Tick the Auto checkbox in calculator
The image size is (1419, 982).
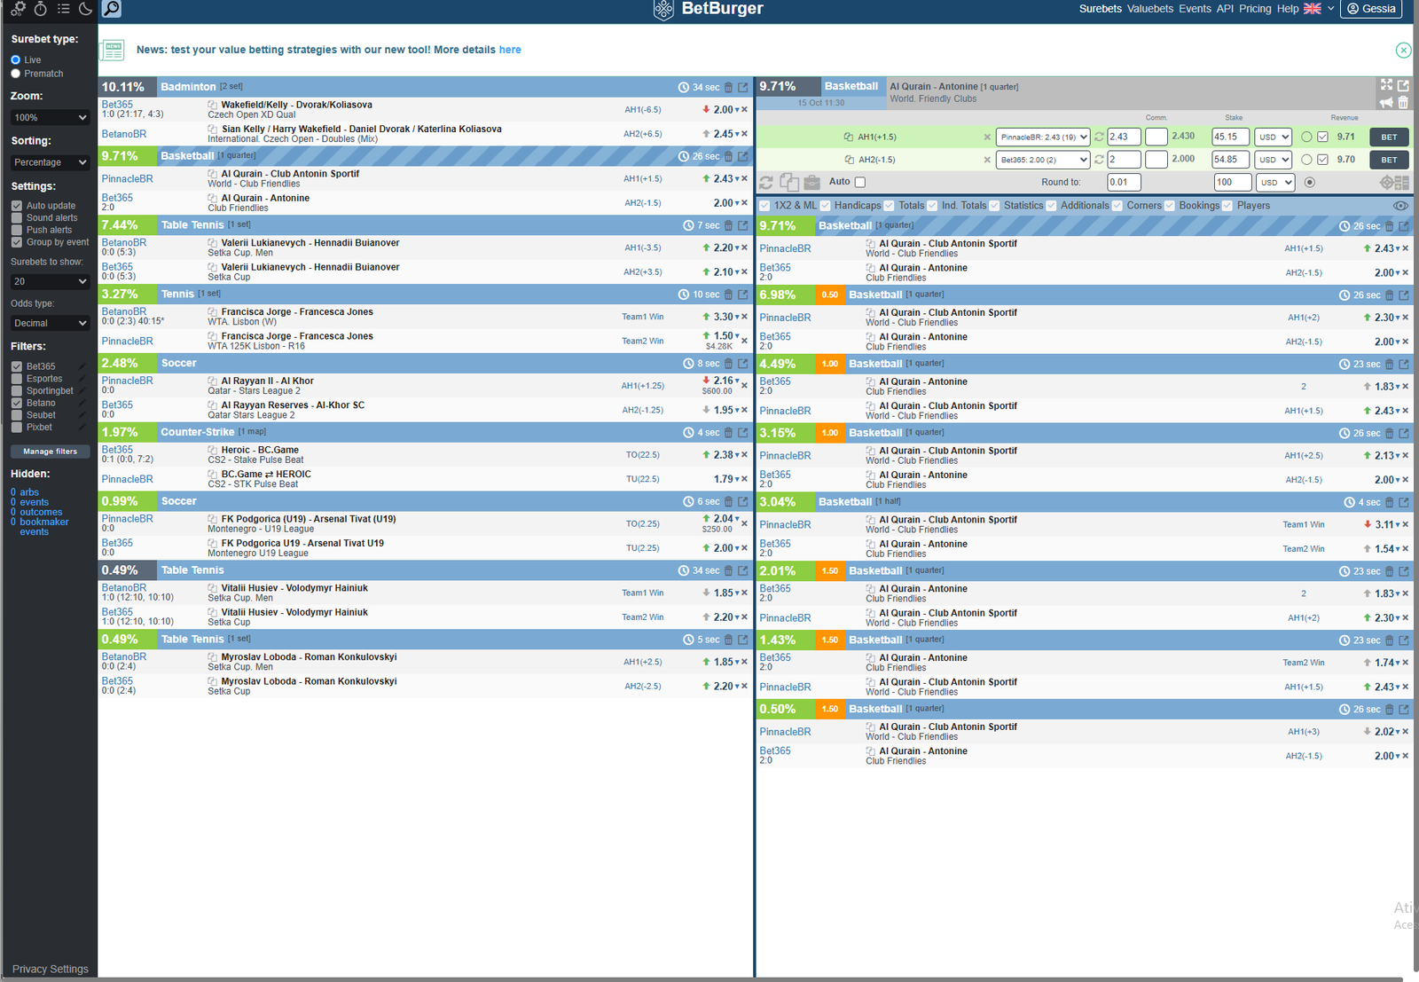click(x=859, y=182)
